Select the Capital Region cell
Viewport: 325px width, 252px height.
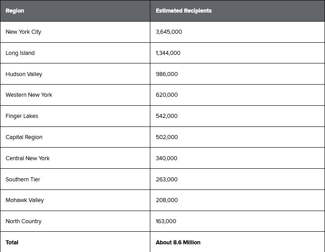(24, 137)
